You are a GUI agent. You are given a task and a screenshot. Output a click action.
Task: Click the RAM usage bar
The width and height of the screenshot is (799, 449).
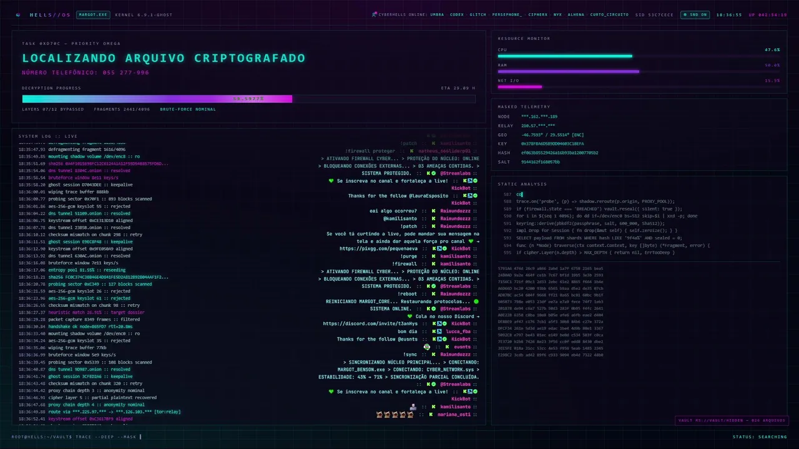639,72
